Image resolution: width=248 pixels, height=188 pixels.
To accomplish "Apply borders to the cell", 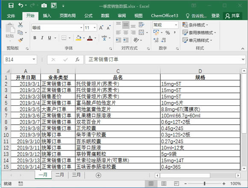I will pyautogui.click(x=64, y=38).
